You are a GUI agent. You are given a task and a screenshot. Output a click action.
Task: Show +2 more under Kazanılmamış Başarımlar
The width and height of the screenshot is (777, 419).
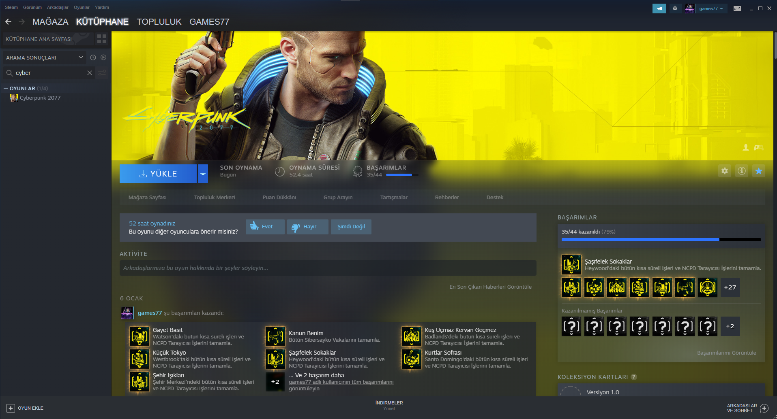point(730,326)
